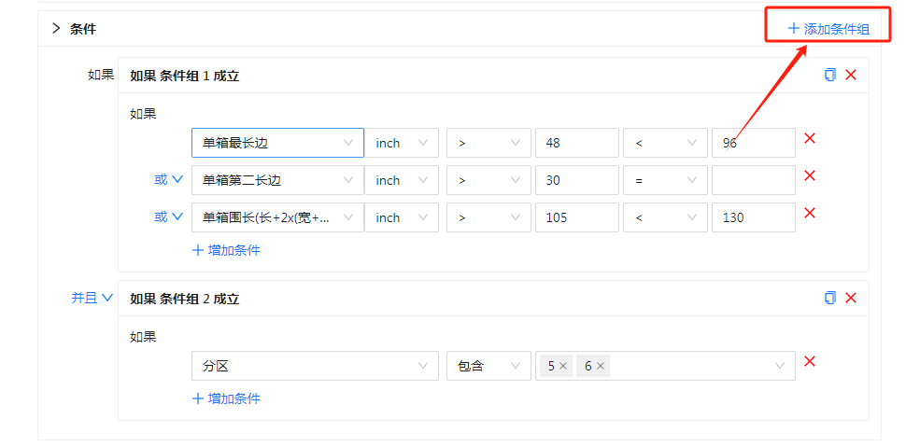Screen dimensions: 920x447
Task: Copy condition group 1 with its copy icon
Action: [829, 75]
